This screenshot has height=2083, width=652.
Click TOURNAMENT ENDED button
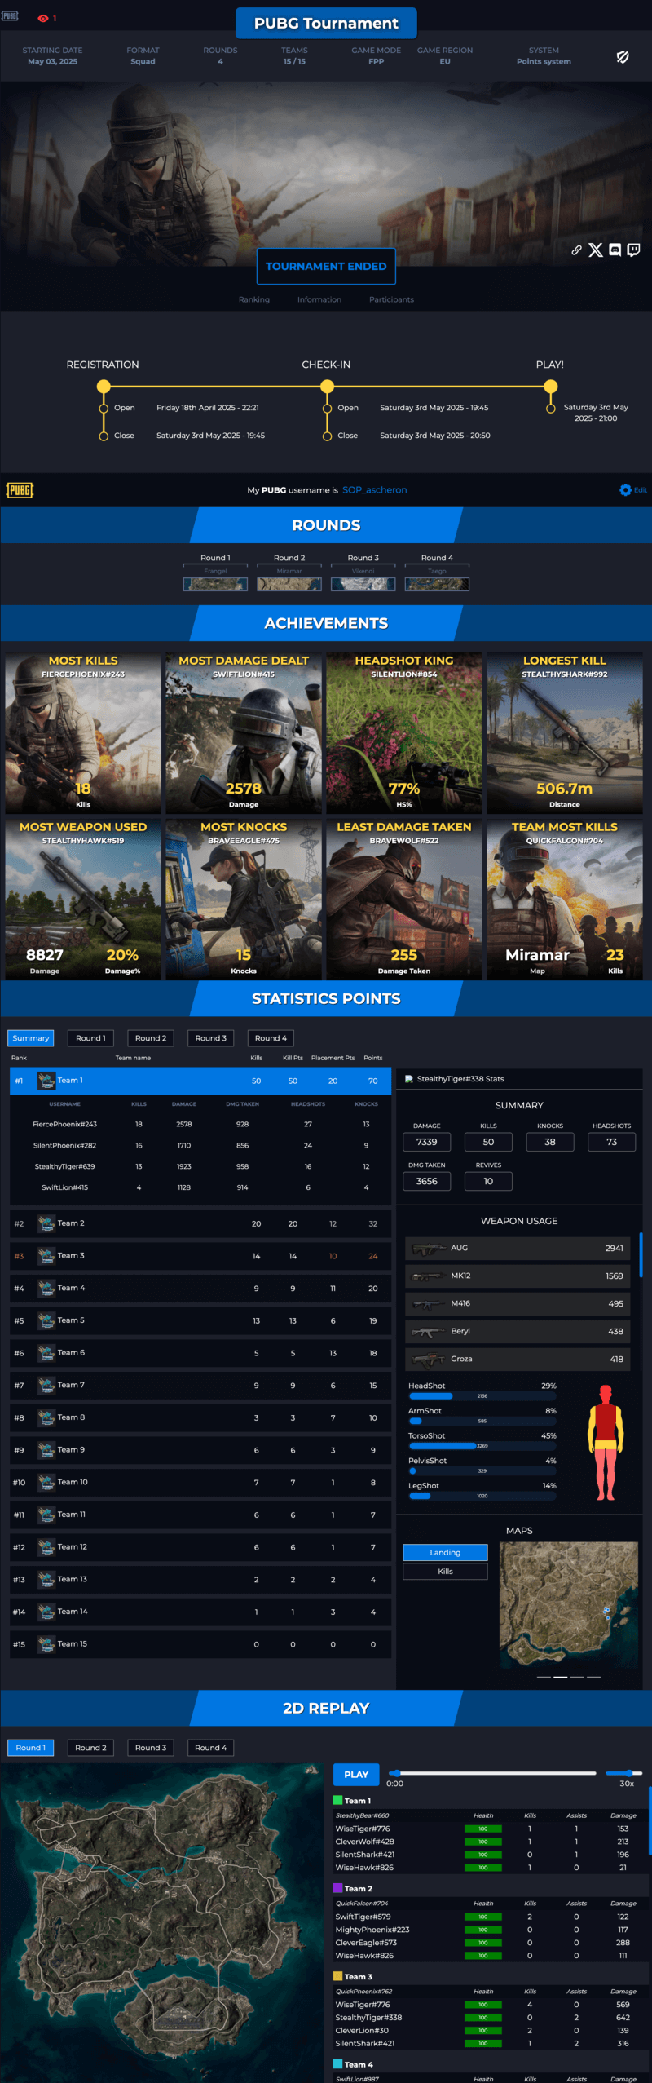point(326,266)
